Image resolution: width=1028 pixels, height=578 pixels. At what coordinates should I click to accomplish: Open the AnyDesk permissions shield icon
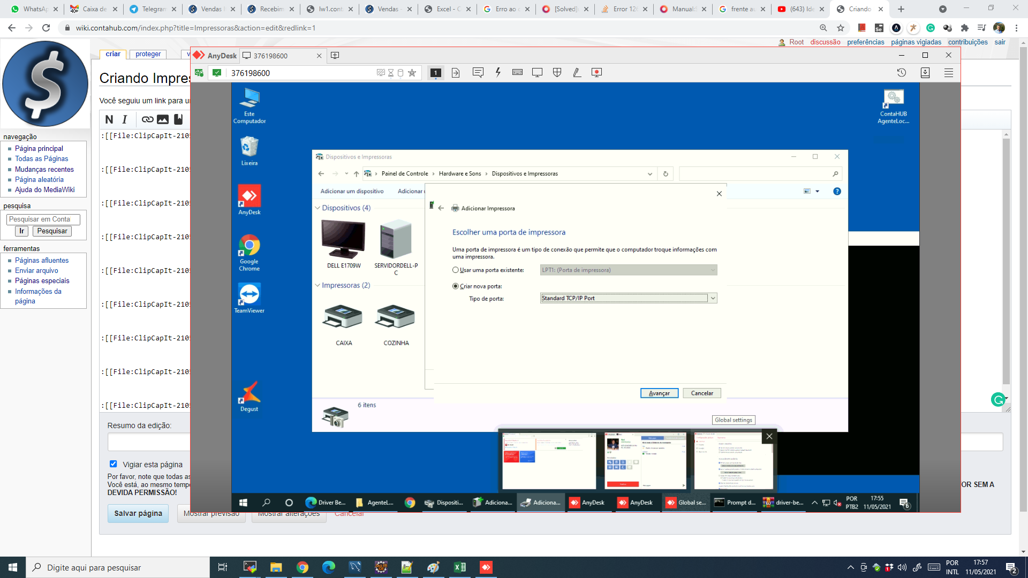[557, 72]
